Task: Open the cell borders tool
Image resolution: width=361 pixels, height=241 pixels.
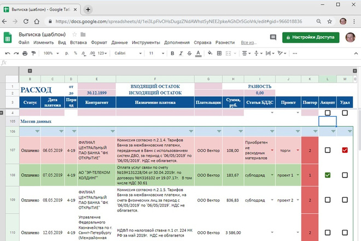Action: (219, 53)
